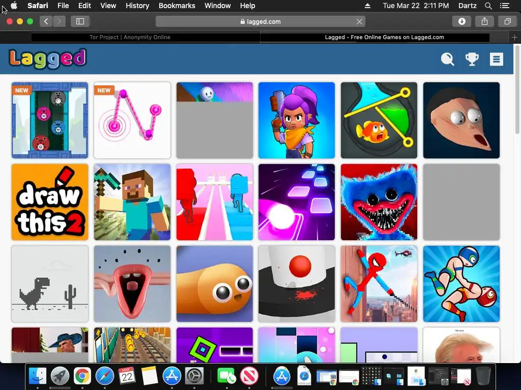521x390 pixels.
Task: Open FaceTime icon in the Dock
Action: [226, 376]
